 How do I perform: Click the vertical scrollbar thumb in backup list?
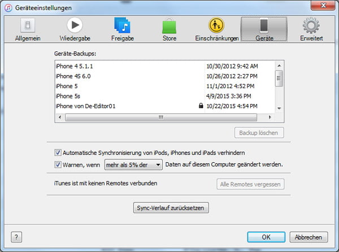click(x=279, y=78)
